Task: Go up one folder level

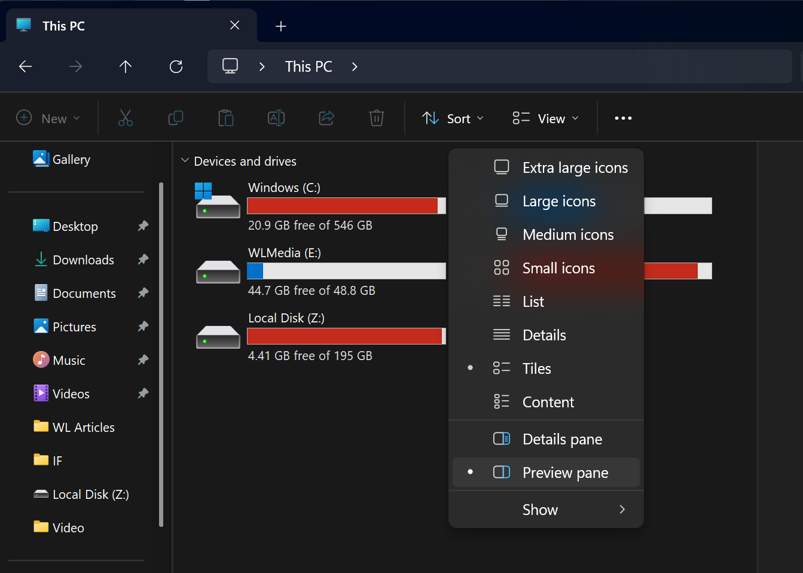Action: (x=126, y=66)
